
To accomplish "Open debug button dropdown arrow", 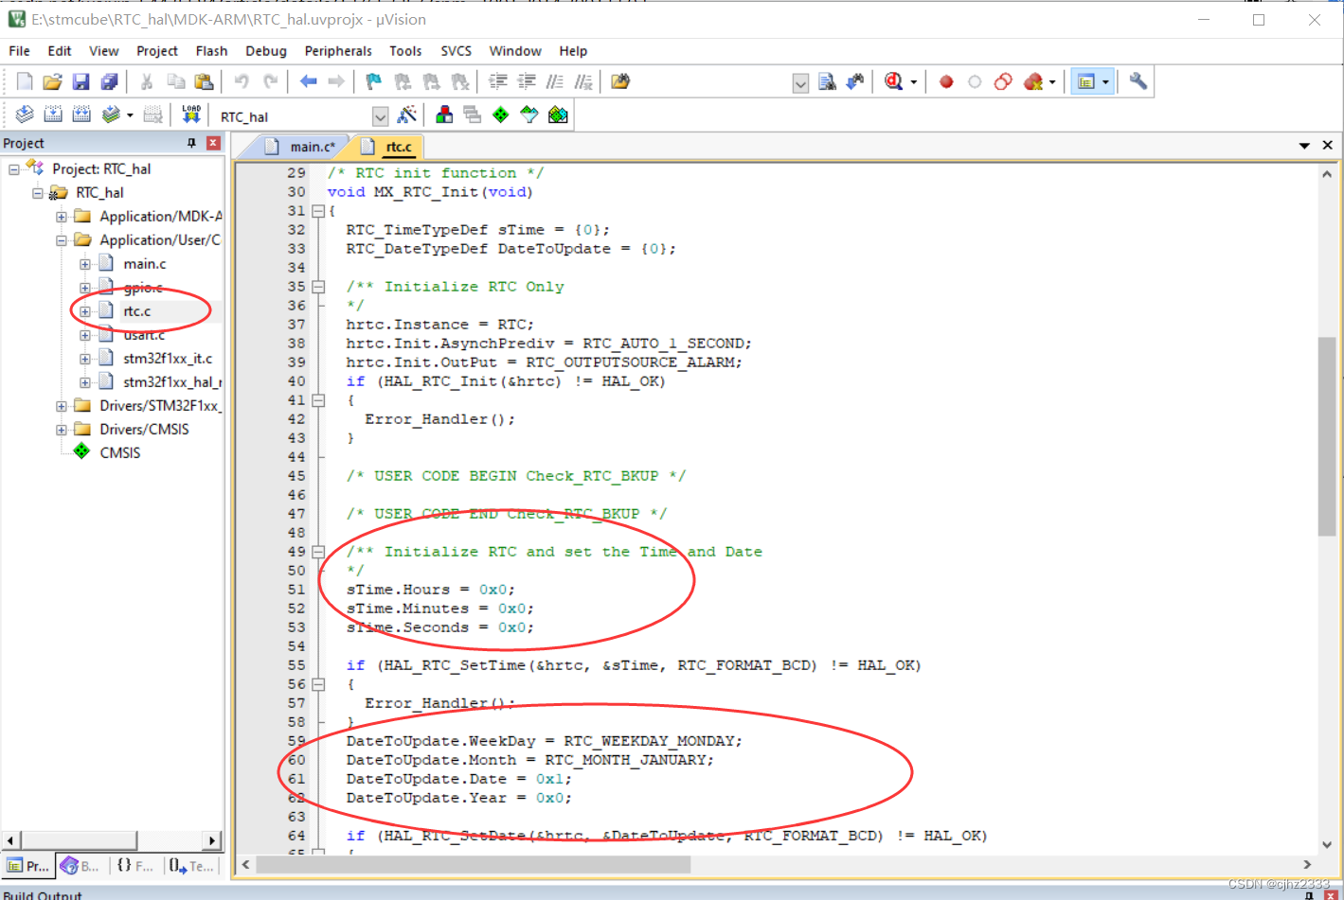I will [x=913, y=82].
